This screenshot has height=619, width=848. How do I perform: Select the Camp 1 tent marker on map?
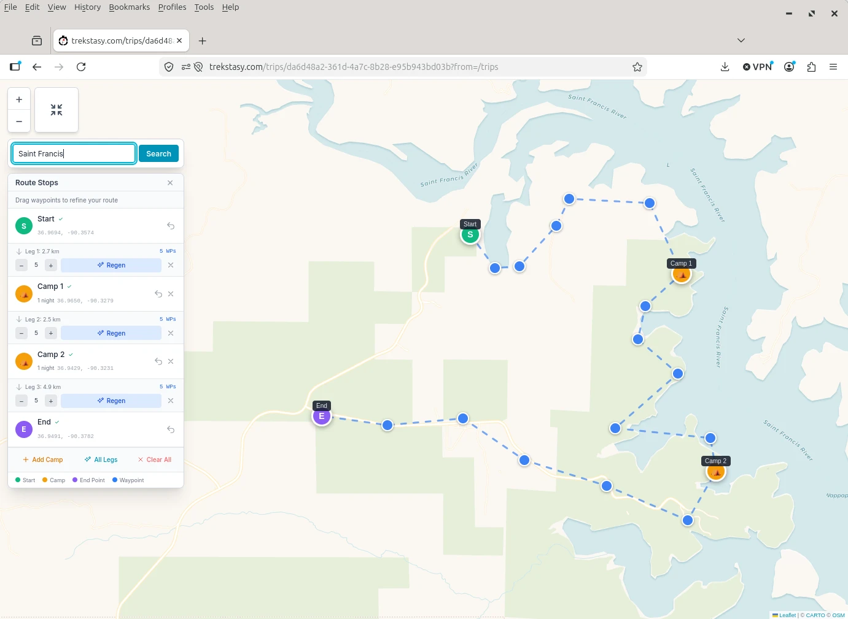tap(682, 274)
